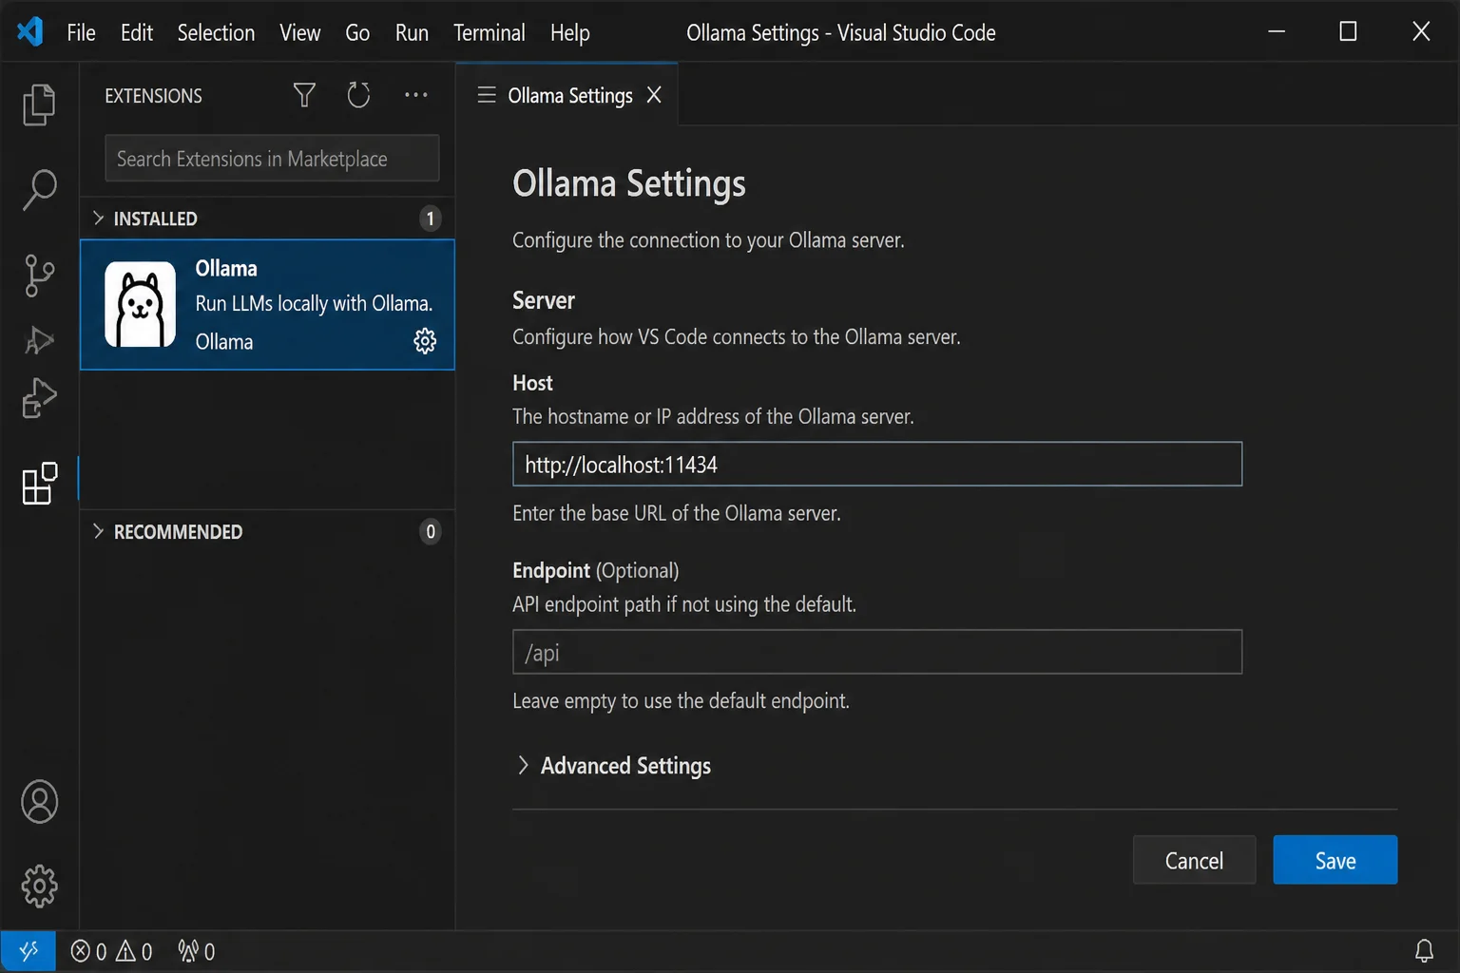Click the Ollama publisher name in list
This screenshot has width=1460, height=973.
pyautogui.click(x=224, y=342)
